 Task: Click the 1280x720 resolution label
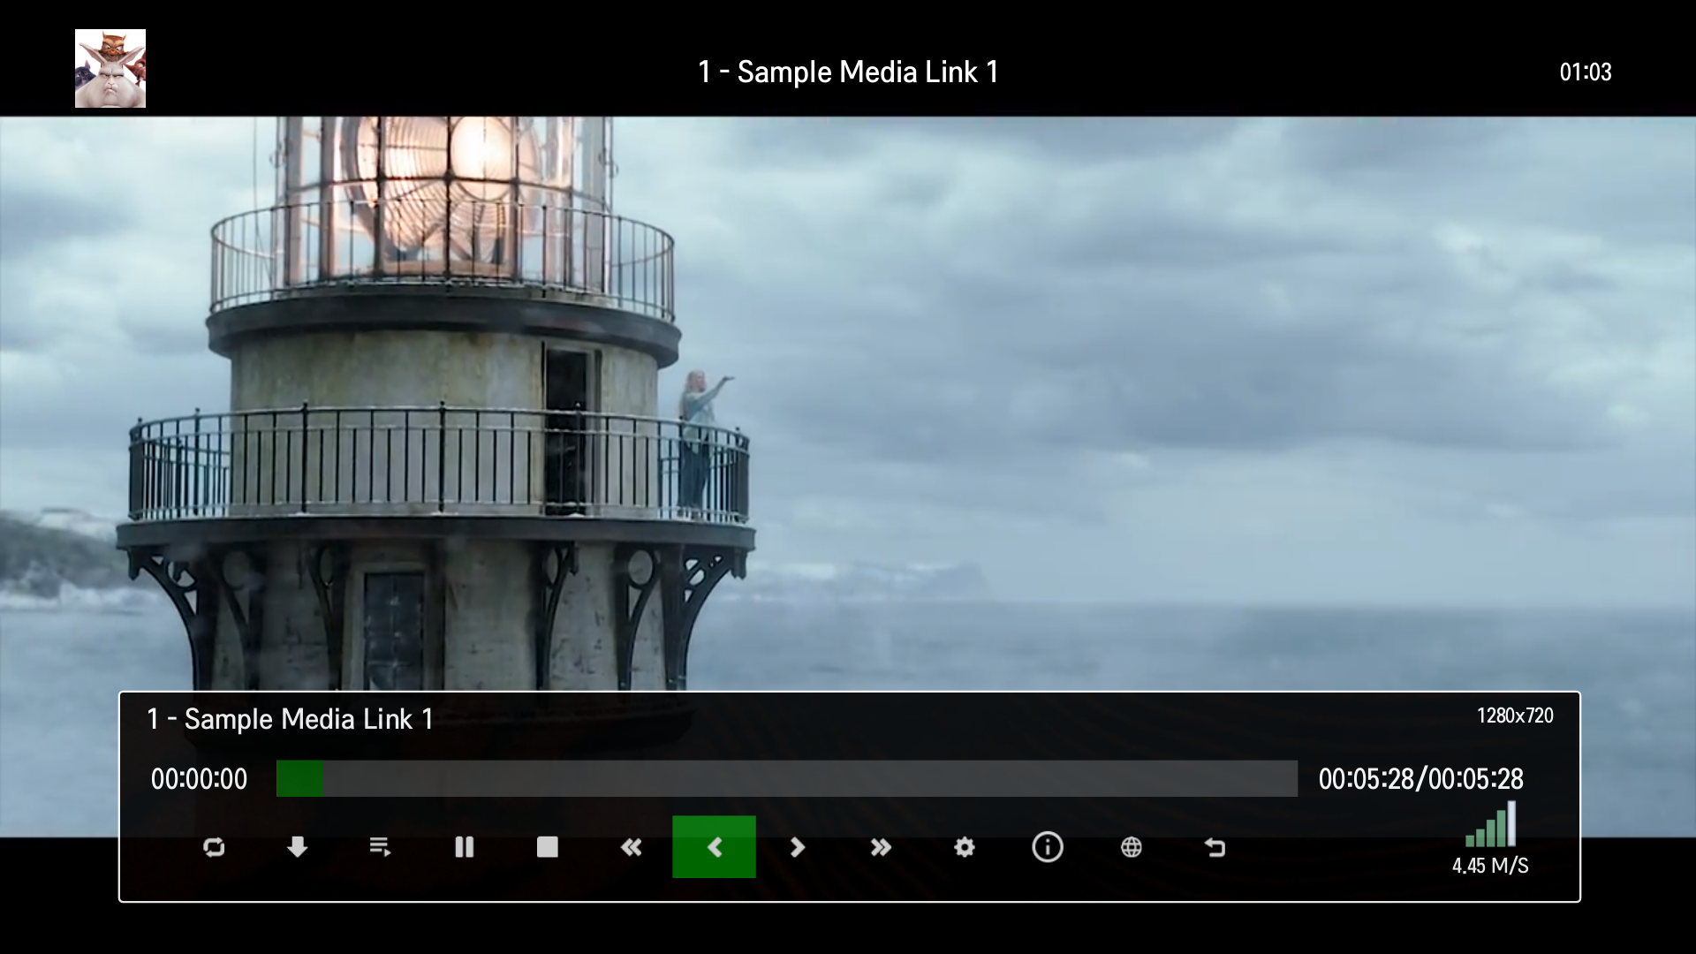(1515, 716)
